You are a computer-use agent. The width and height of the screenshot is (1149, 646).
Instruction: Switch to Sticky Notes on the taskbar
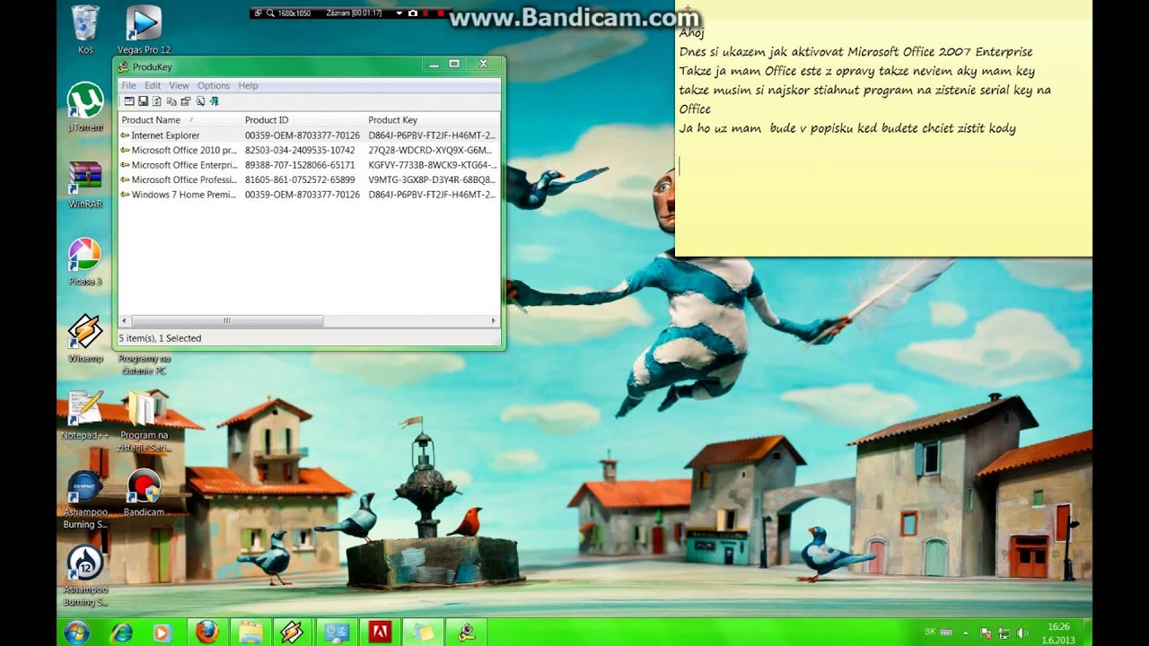tap(423, 633)
